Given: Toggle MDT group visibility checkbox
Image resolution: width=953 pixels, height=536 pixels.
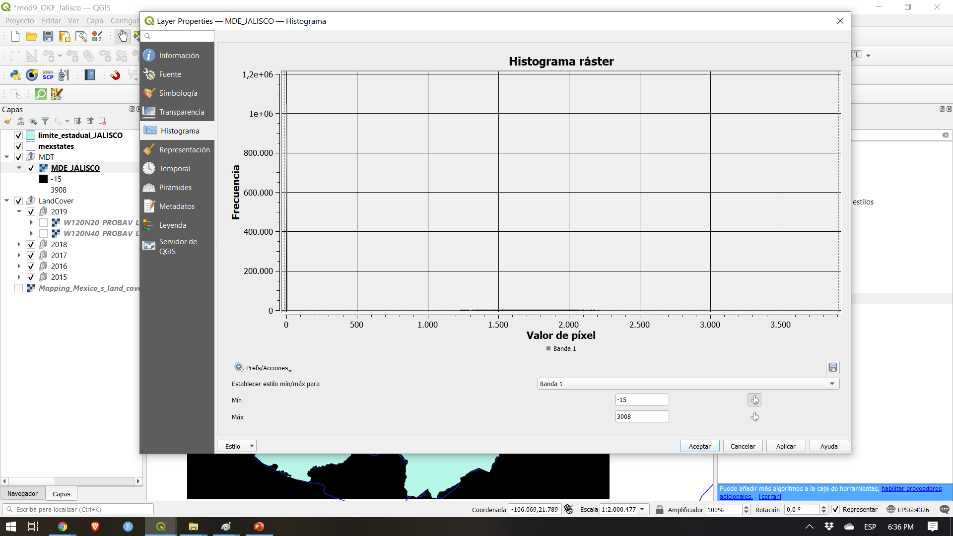Looking at the screenshot, I should pyautogui.click(x=18, y=157).
